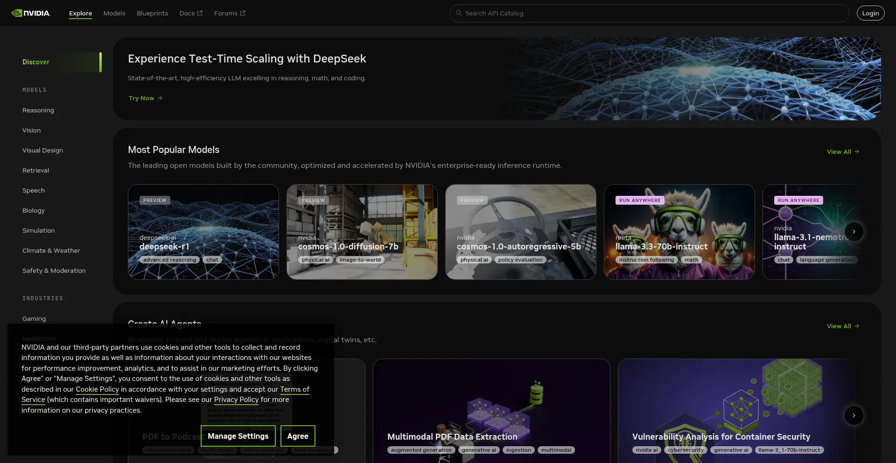This screenshot has width=896, height=463.
Task: Click the Forums external link icon
Action: coord(243,13)
